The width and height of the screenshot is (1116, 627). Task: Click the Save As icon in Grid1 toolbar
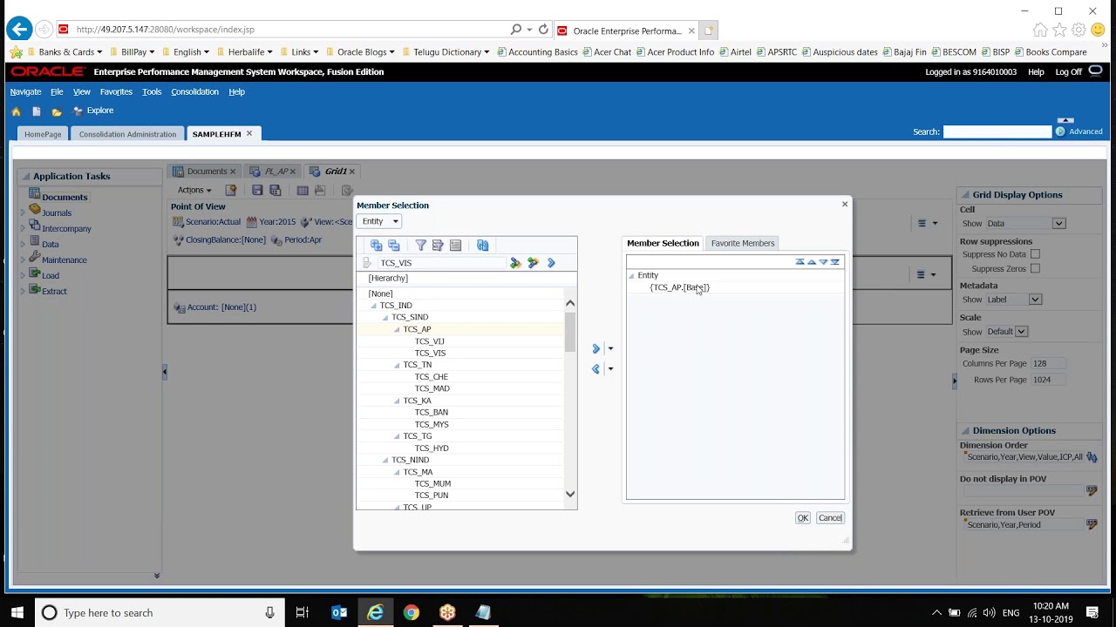[276, 190]
